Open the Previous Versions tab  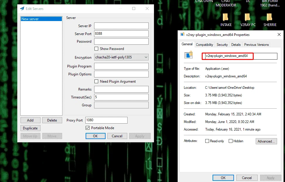(256, 44)
